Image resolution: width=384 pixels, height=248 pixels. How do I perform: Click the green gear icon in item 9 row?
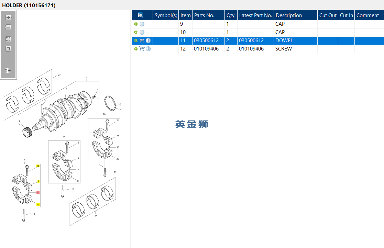coord(136,24)
